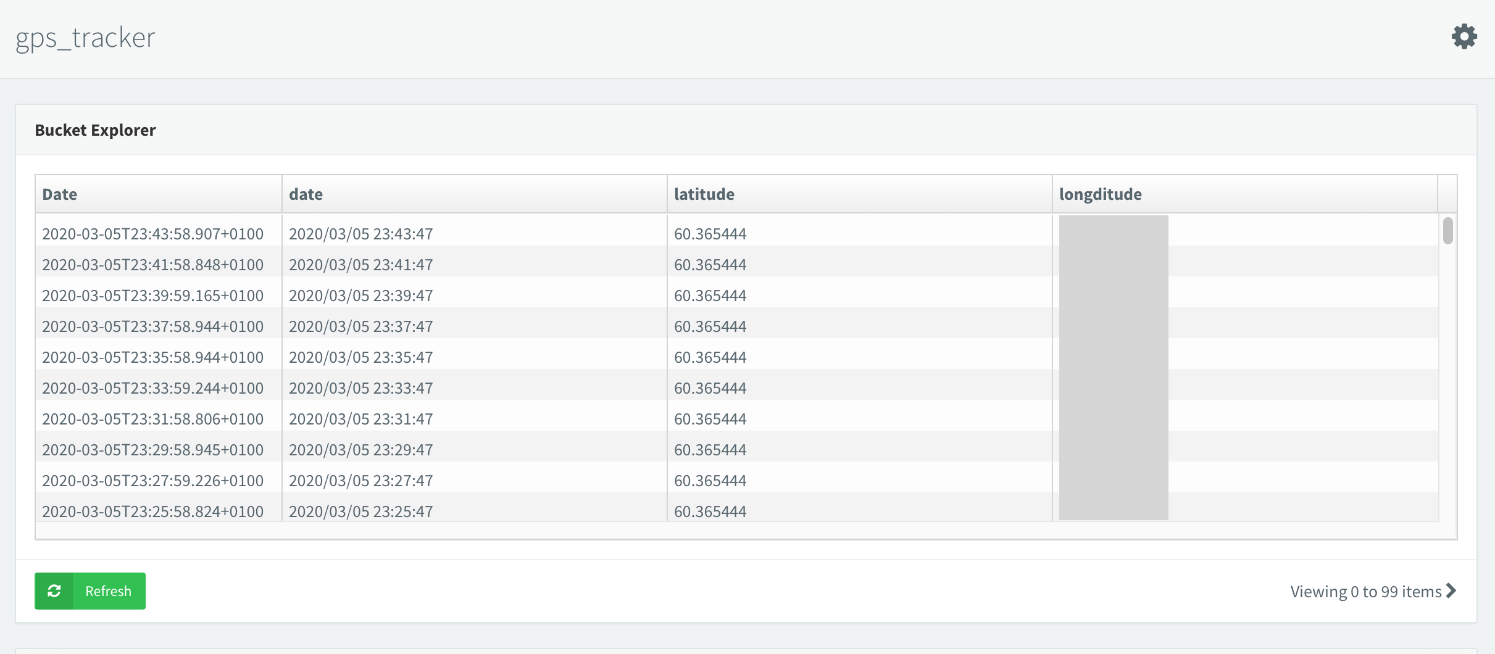
Task: Click the Date cell 2020-03-05T23:31:58.806+0100
Action: [x=152, y=419]
